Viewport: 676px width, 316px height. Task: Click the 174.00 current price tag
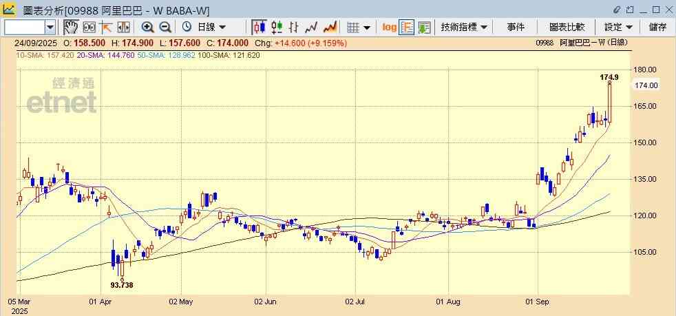point(646,85)
